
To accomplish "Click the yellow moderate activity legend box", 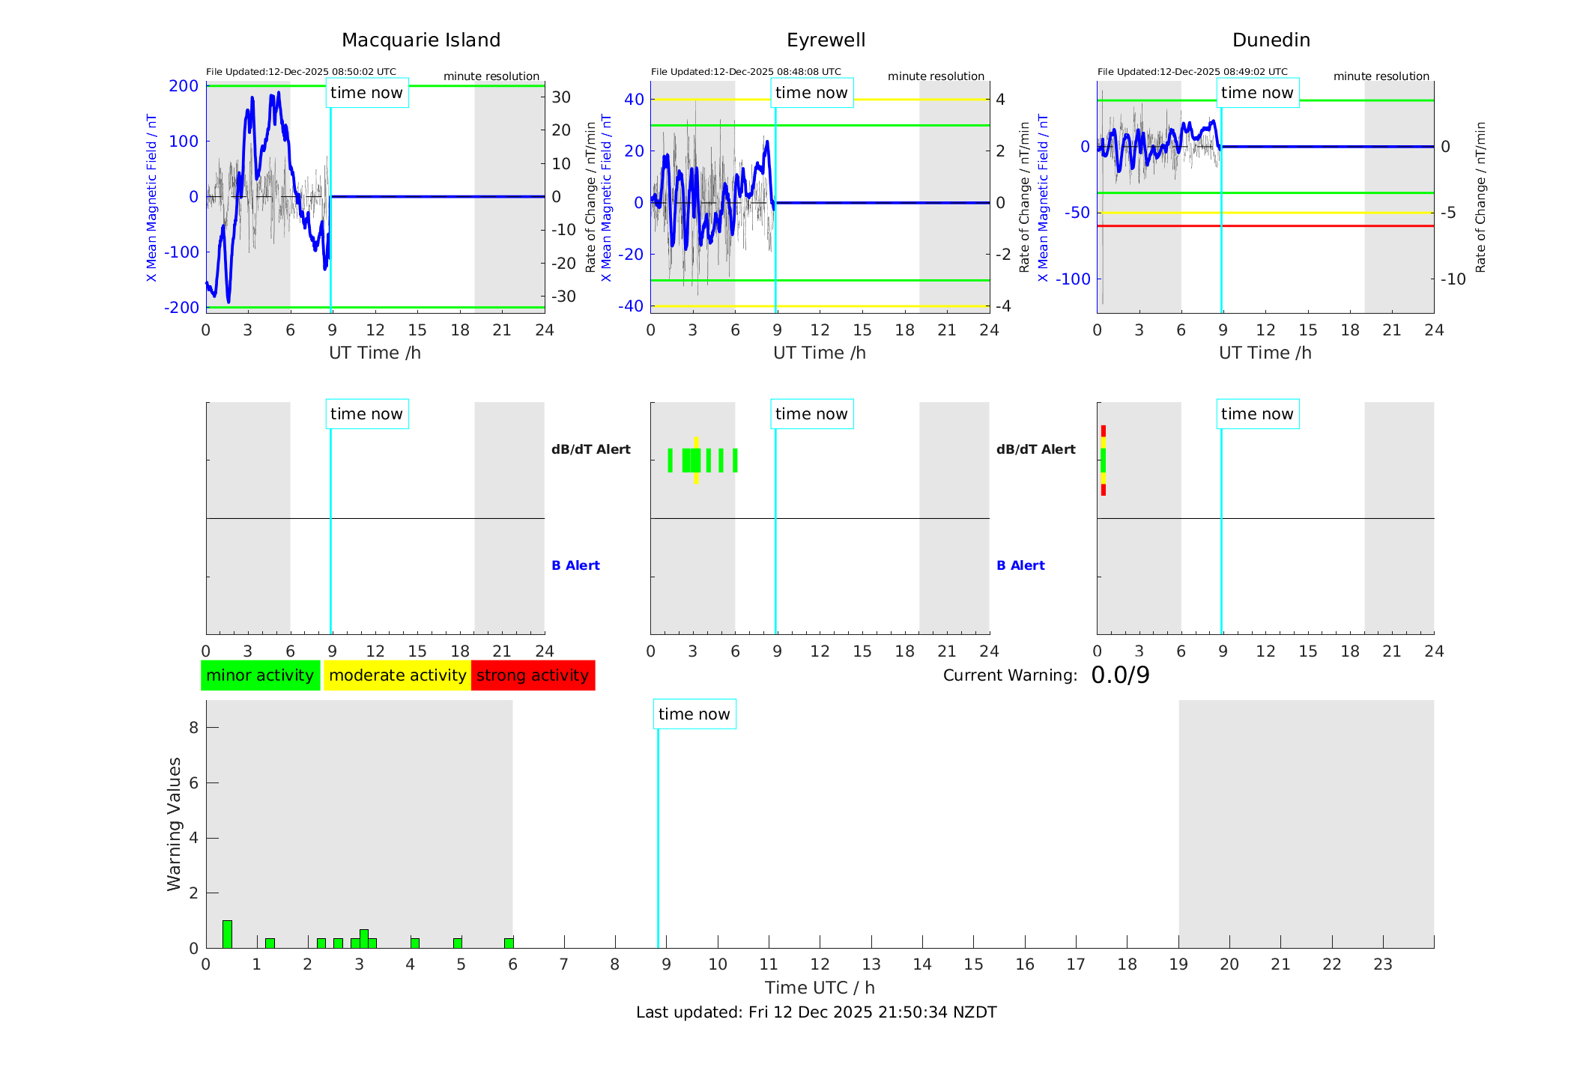I will coord(397,675).
